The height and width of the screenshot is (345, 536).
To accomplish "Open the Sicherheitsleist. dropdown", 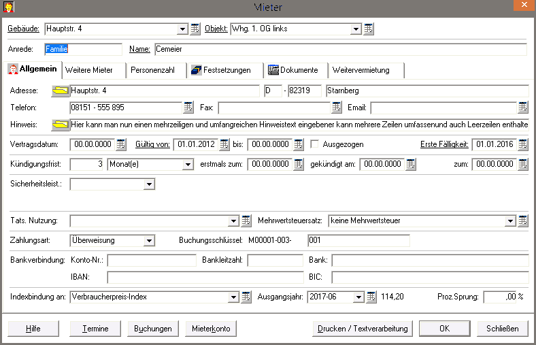I will [x=149, y=184].
